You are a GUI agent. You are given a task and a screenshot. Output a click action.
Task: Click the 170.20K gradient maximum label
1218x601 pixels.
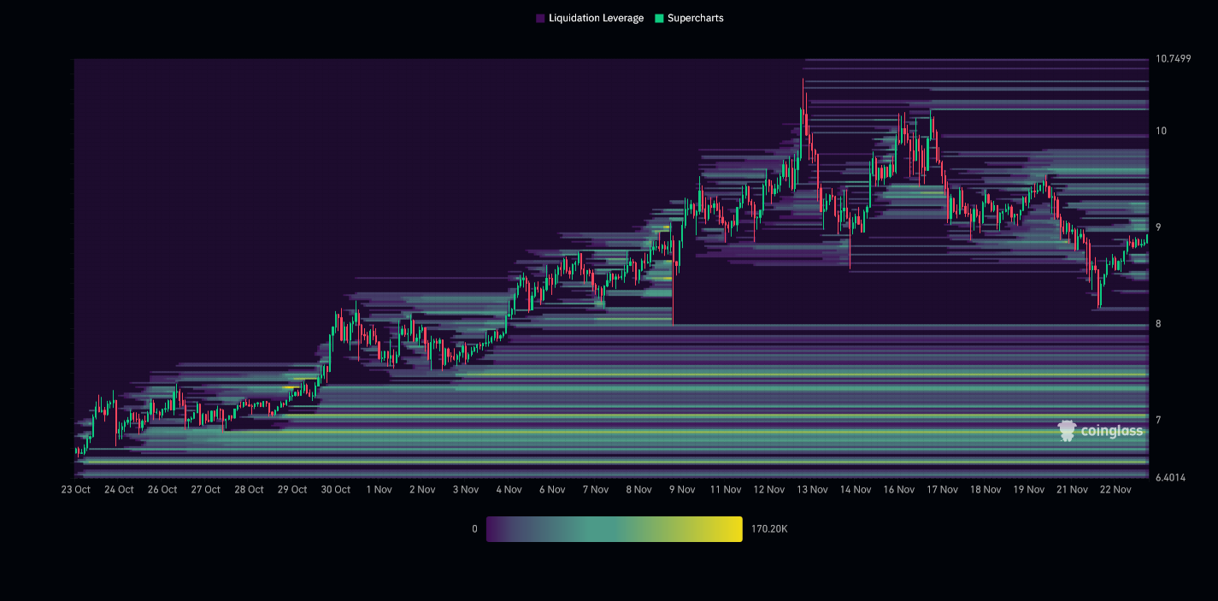(x=768, y=528)
